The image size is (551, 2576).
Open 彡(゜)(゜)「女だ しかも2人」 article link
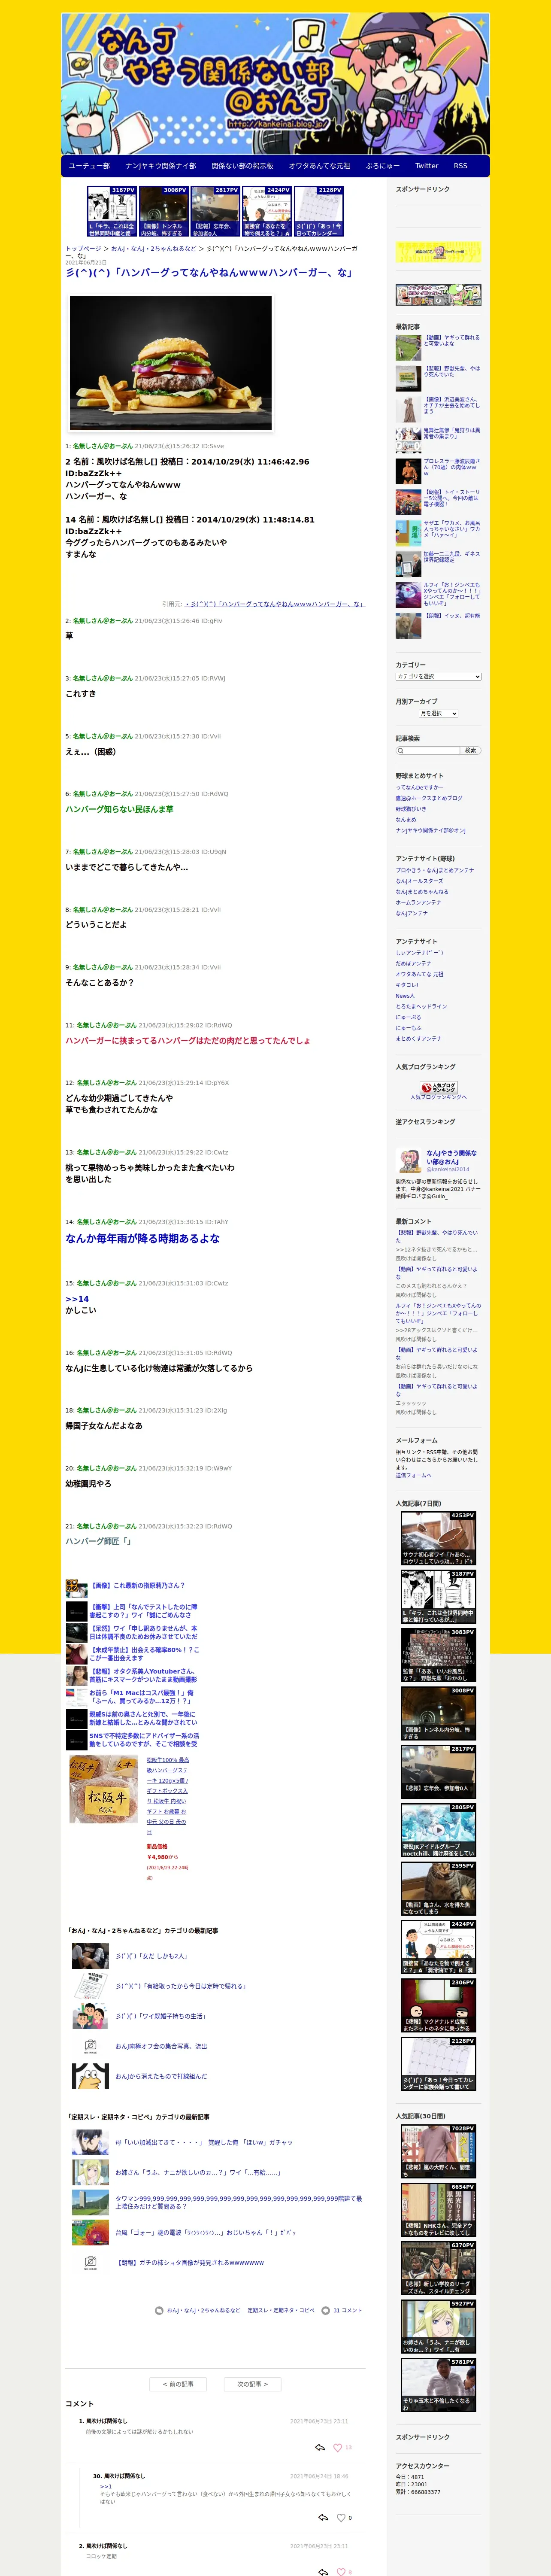point(151,1956)
